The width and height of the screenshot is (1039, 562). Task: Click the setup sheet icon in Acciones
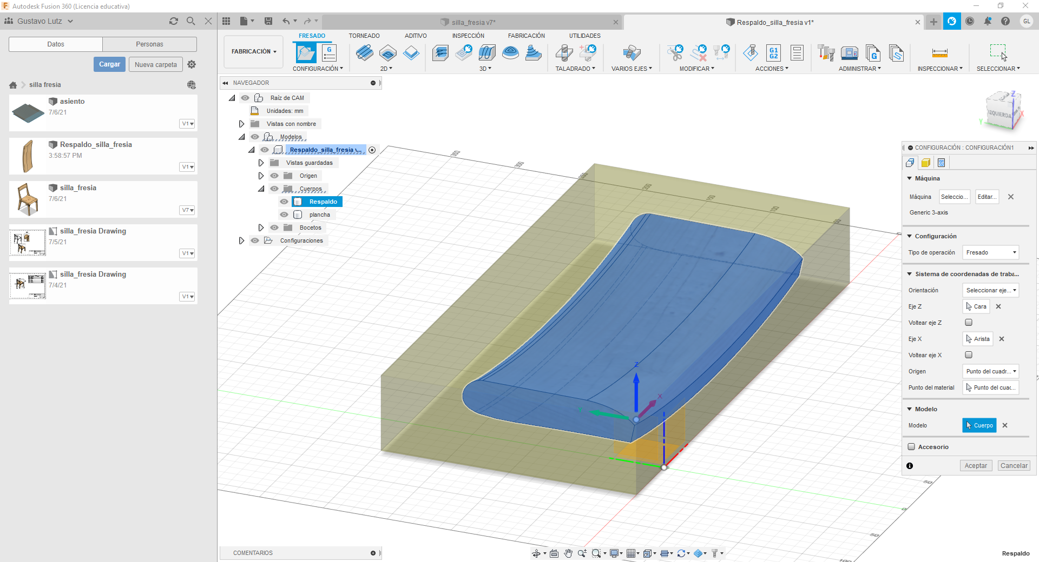(797, 53)
